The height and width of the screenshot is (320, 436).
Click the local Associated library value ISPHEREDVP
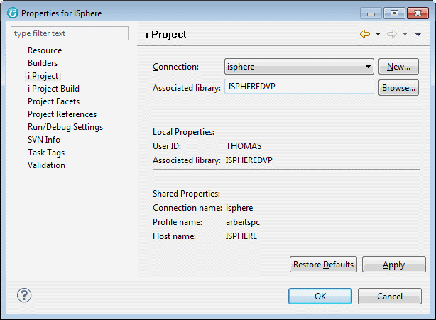249,160
